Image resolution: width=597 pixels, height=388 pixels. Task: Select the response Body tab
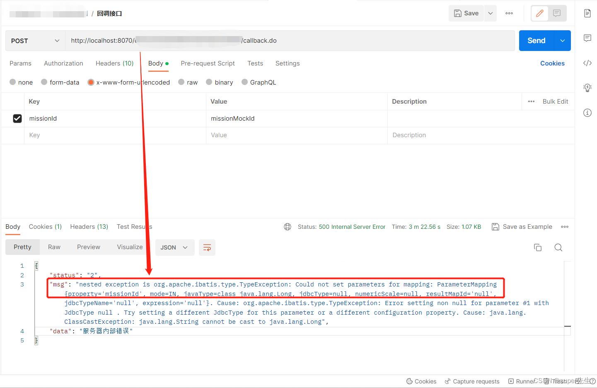point(13,227)
